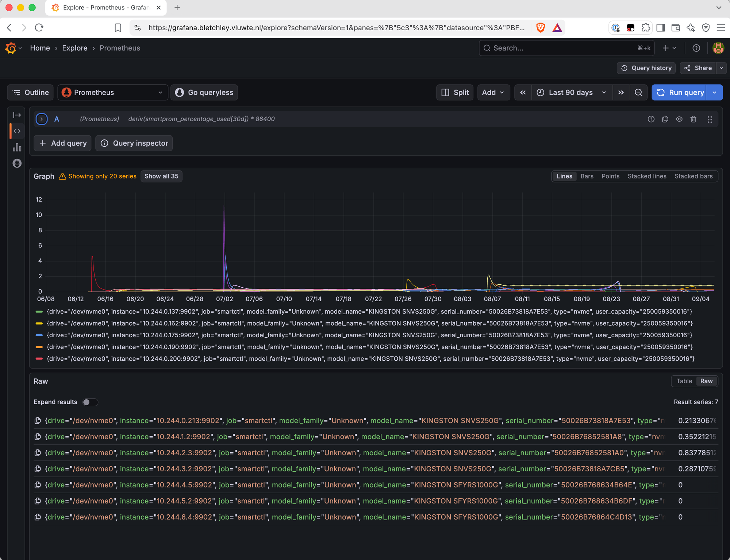Image resolution: width=730 pixels, height=560 pixels.
Task: Click the drag handle dots on query A
Action: pyautogui.click(x=710, y=119)
